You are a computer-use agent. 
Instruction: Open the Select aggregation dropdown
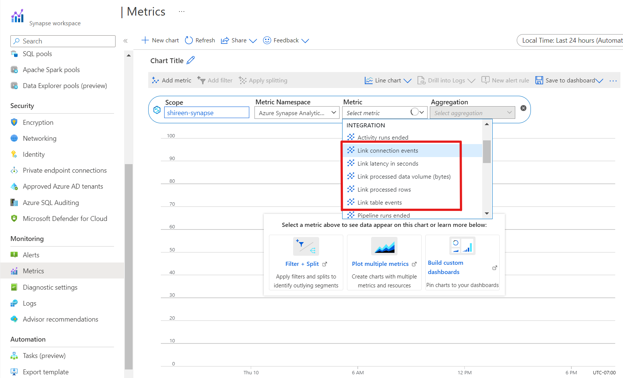tap(473, 113)
